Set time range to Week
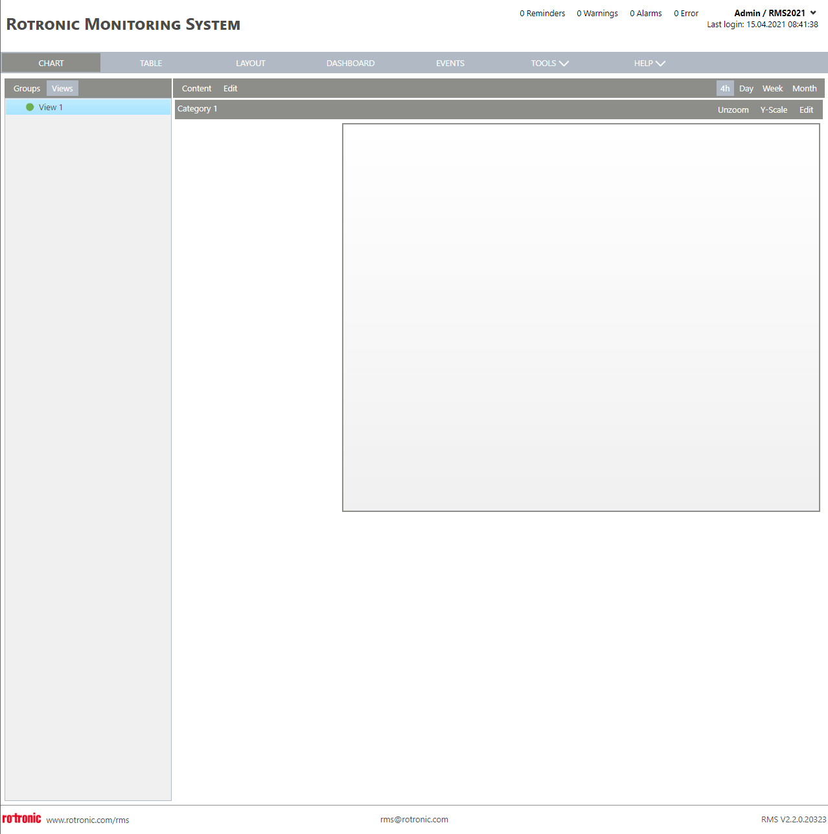 click(x=772, y=88)
